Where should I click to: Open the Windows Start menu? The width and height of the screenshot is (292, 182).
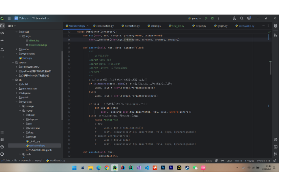[x=74, y=168]
